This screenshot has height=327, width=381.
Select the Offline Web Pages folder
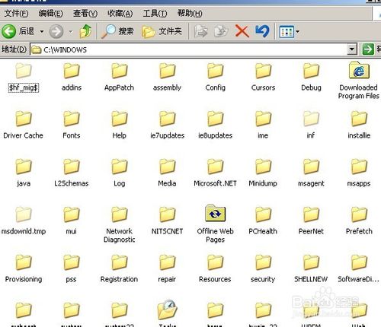215,224
